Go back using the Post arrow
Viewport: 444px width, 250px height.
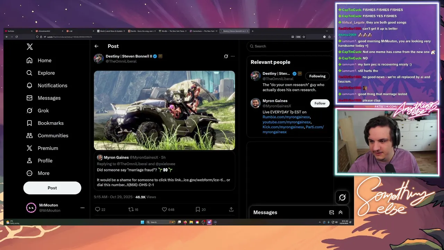pos(96,46)
